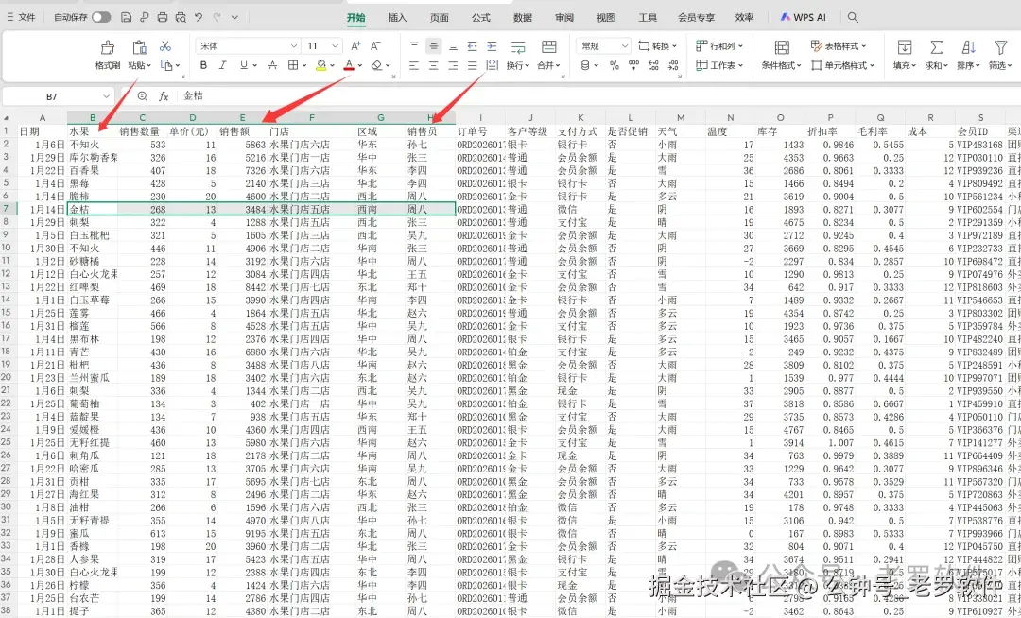
Task: Click the Clear eraser icon
Action: coord(376,65)
